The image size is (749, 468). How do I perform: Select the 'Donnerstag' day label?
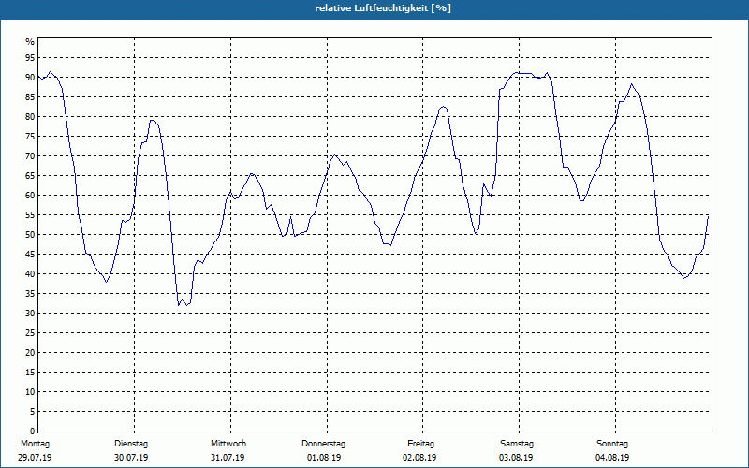(323, 444)
